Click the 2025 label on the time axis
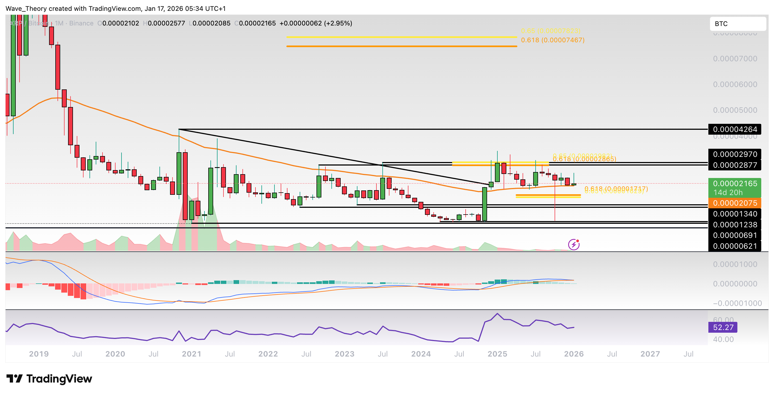The width and height of the screenshot is (774, 395). [498, 354]
